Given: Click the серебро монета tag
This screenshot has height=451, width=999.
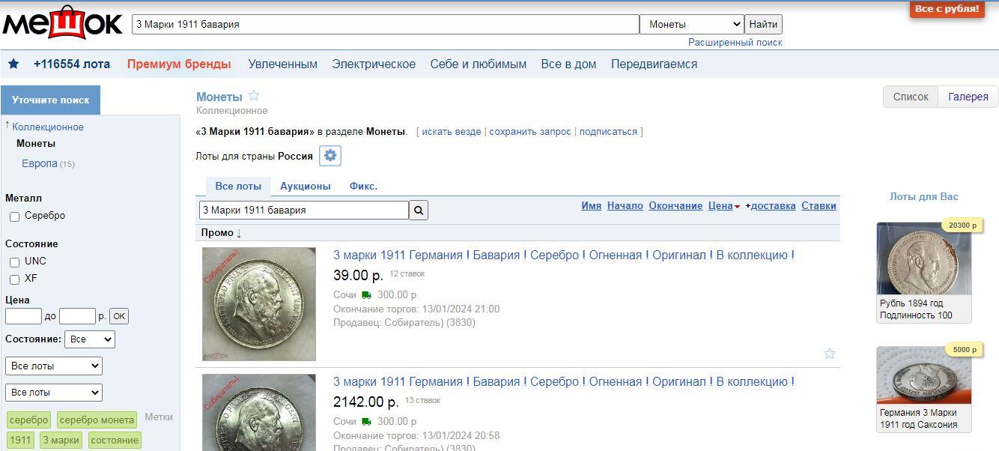Looking at the screenshot, I should [97, 420].
